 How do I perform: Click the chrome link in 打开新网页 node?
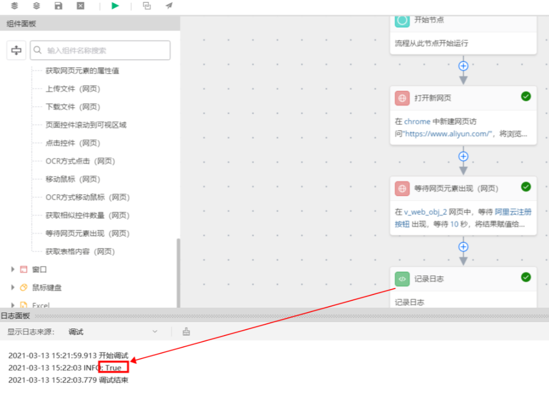point(417,121)
